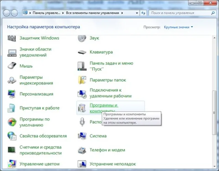This screenshot has width=219, height=171.
Task: Open Счетчики и средства производительности link
Action: tap(41, 150)
